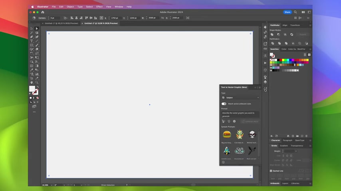Open the Apple menu

pyautogui.click(x=32, y=7)
